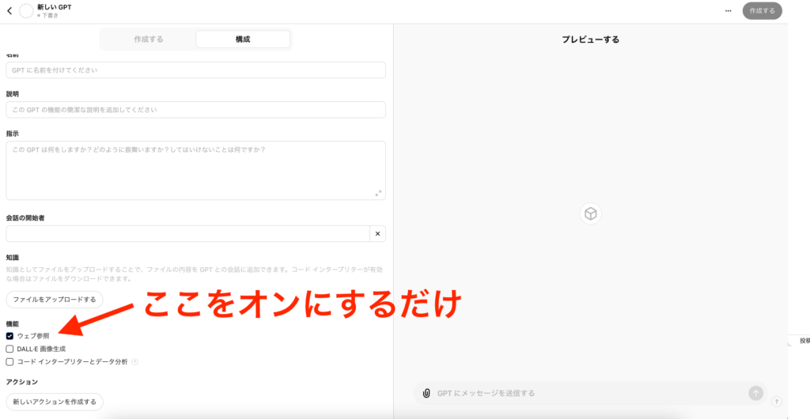Click the アクション section label
Screen dimensions: 810x419
click(22, 383)
